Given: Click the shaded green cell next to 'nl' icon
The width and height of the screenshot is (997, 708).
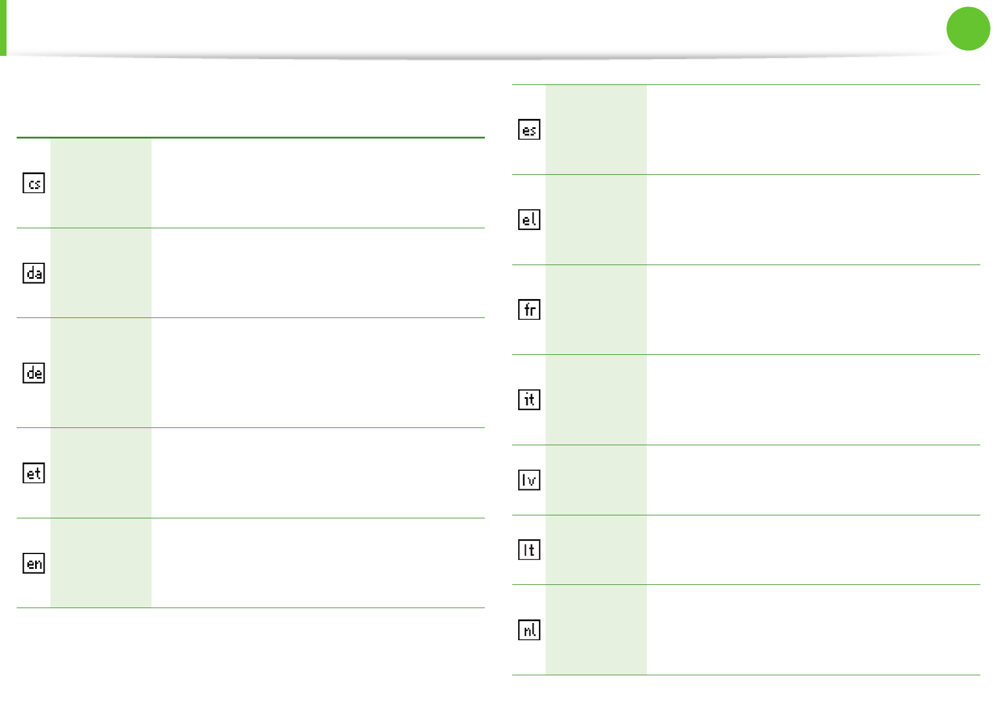Looking at the screenshot, I should 596,630.
